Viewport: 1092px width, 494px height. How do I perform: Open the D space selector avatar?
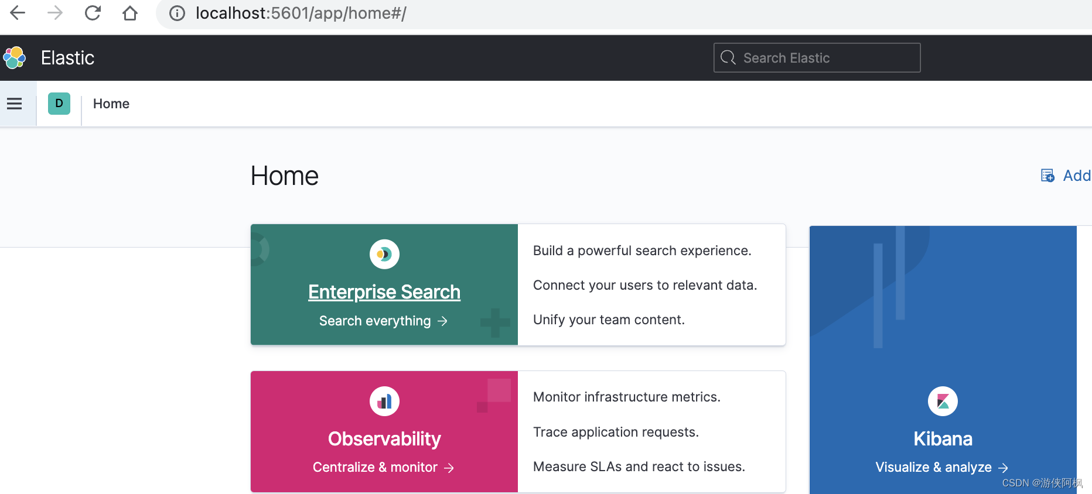tap(59, 104)
